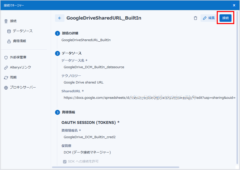This screenshot has height=170, width=240.
Task: Click the back arrow button
Action: click(x=59, y=18)
